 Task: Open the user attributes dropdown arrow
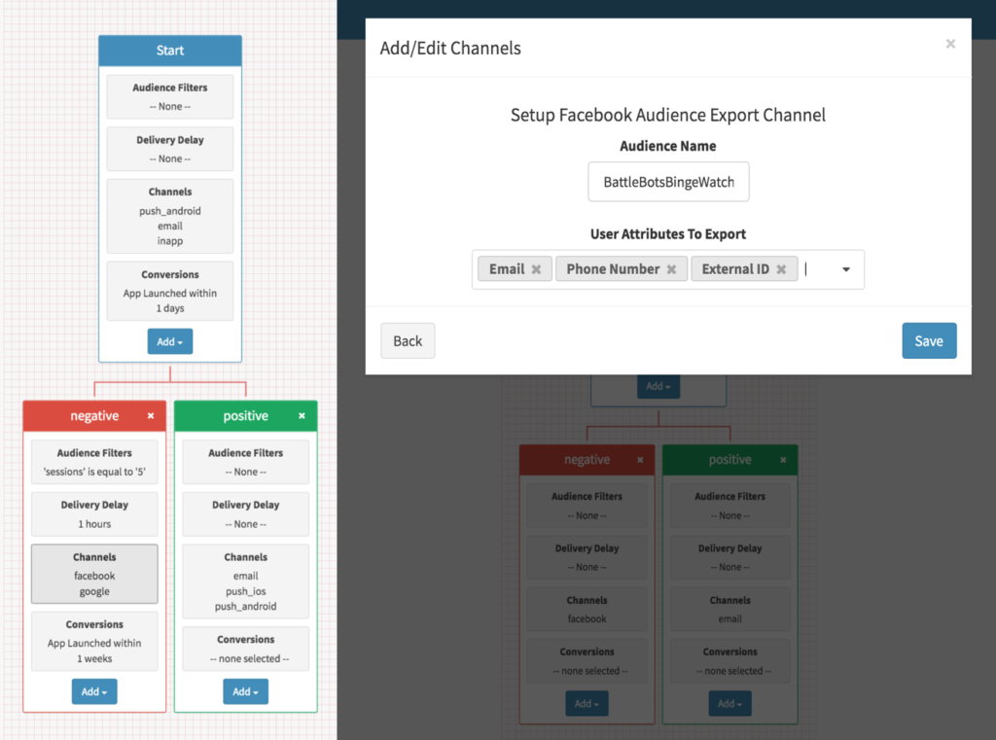846,269
